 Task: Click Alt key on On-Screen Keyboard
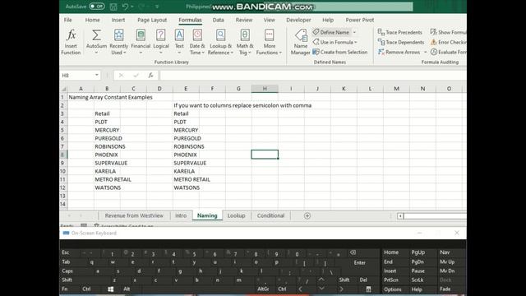coord(127,289)
